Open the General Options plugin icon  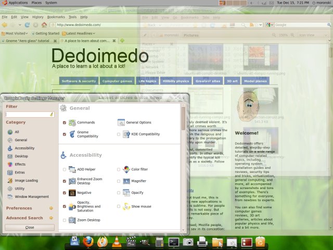pos(121,122)
